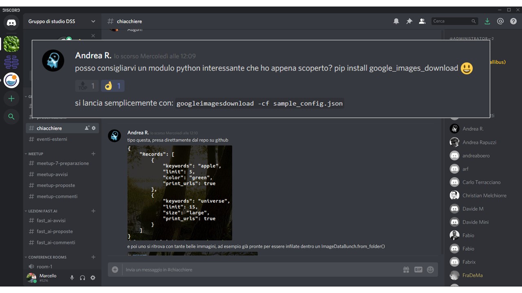
Task: Create invite for chiacchiere channel
Action: pyautogui.click(x=87, y=128)
